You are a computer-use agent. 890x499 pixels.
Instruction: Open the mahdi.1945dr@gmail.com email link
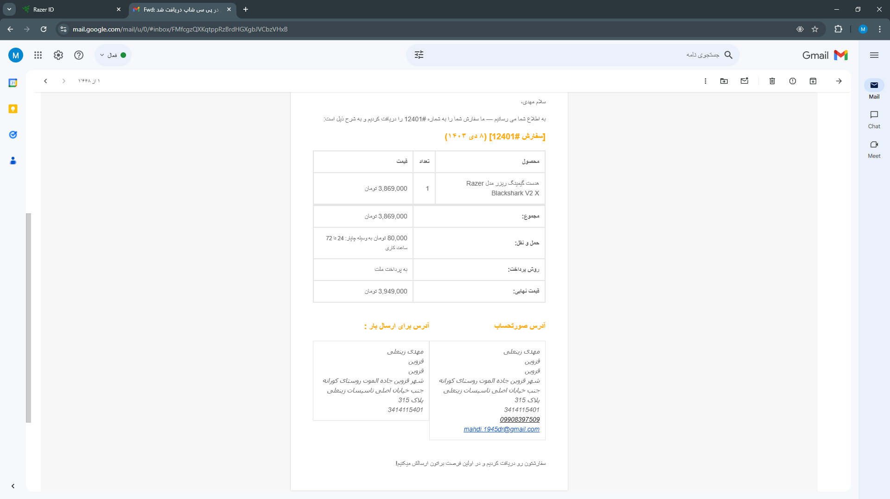pos(502,429)
